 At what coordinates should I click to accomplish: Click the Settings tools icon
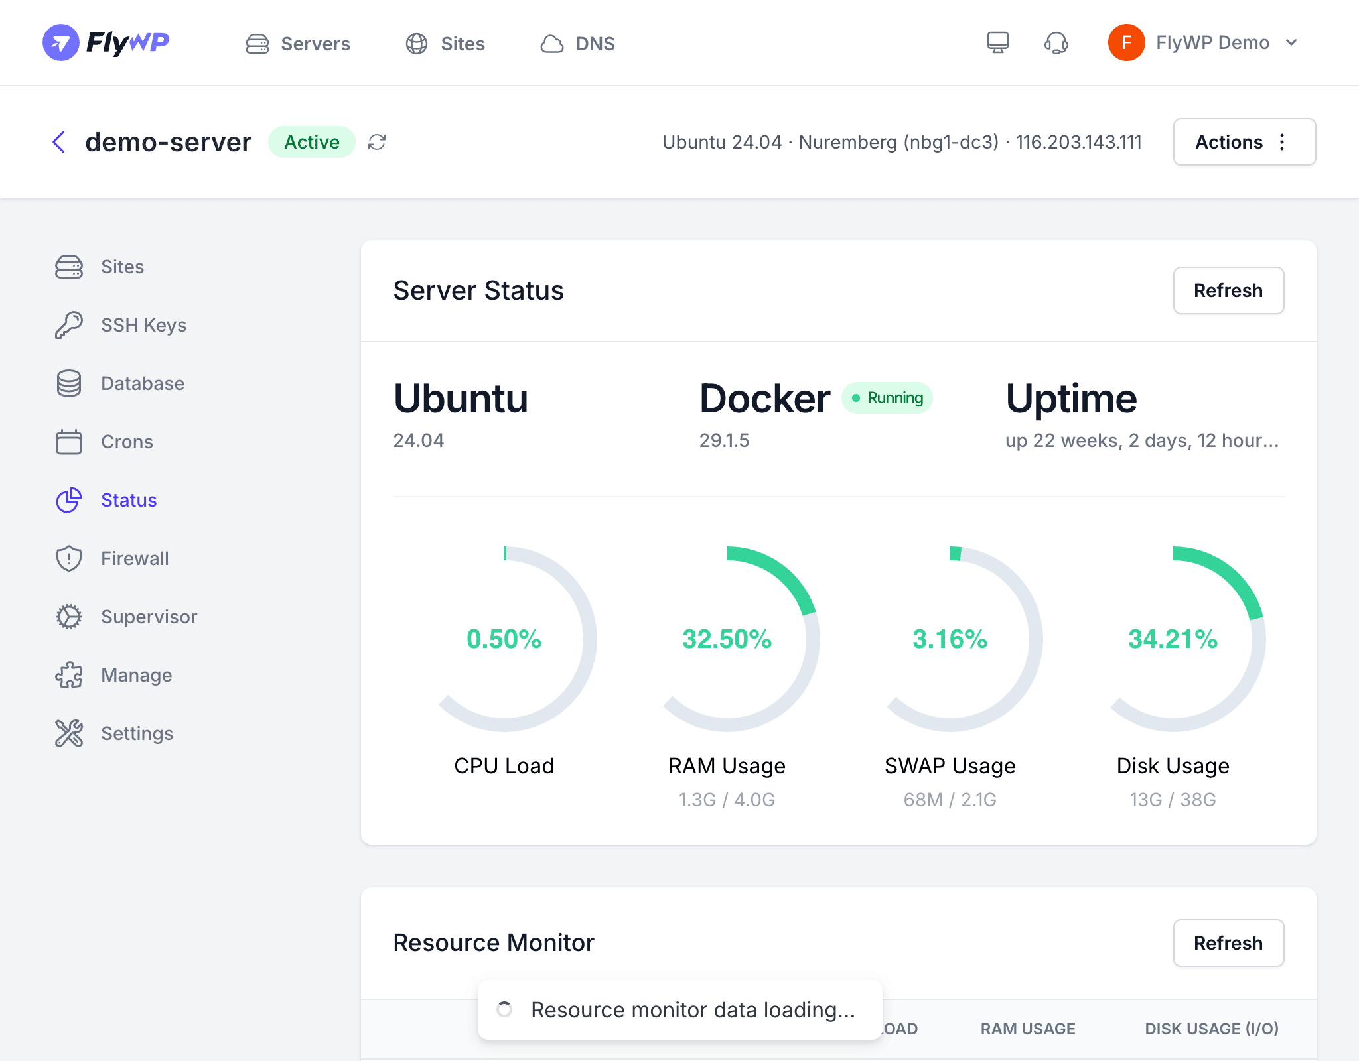pyautogui.click(x=69, y=733)
